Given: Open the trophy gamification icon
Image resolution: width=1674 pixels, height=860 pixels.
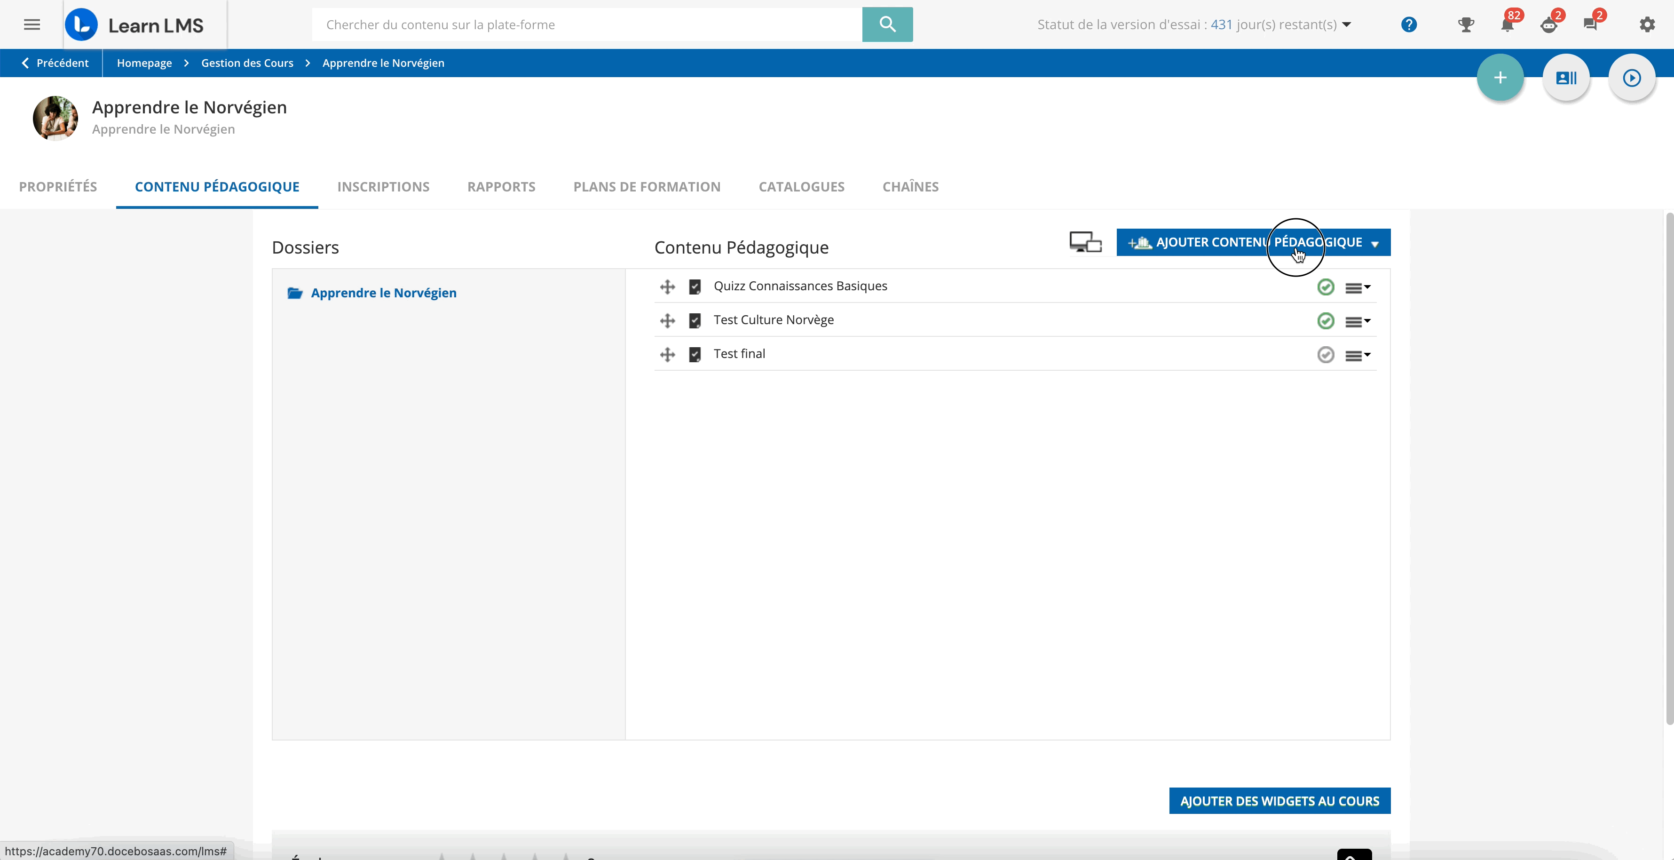Looking at the screenshot, I should point(1466,25).
